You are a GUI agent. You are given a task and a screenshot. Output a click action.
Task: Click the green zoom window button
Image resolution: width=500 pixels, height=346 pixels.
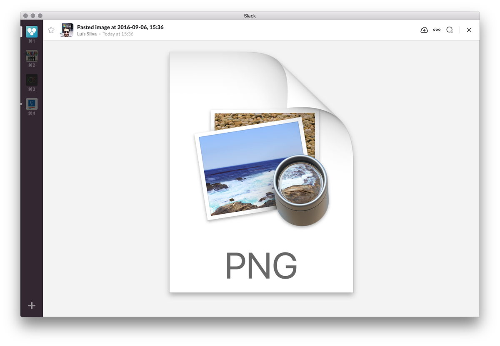coord(40,16)
